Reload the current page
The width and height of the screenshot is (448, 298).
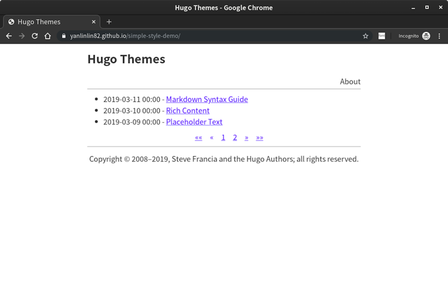point(35,36)
